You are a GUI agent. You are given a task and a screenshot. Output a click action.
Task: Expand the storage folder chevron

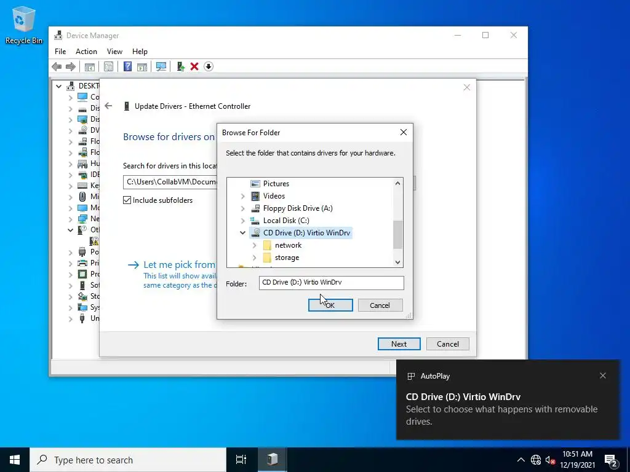pyautogui.click(x=254, y=258)
